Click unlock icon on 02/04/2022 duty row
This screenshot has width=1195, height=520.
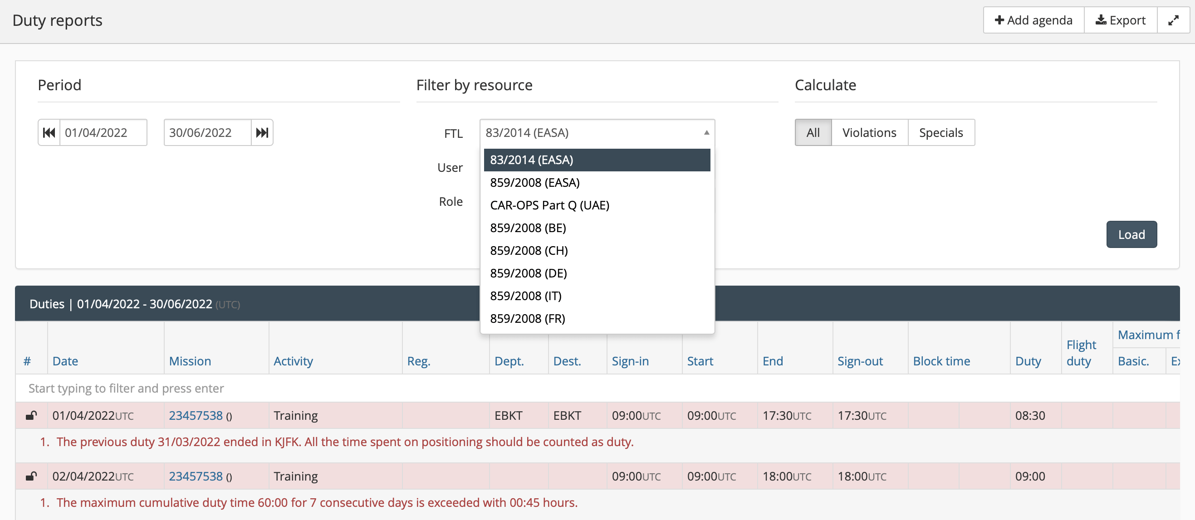tap(32, 476)
